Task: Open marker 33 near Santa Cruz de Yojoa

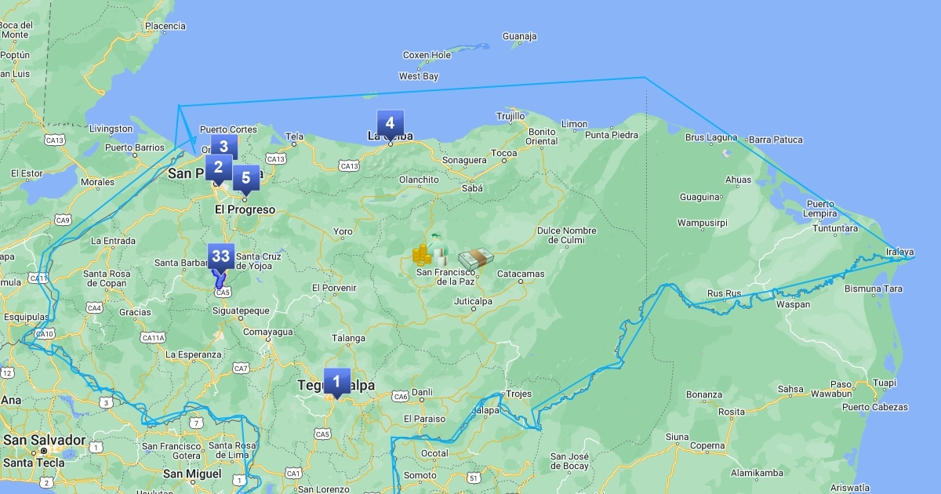Action: [x=220, y=256]
